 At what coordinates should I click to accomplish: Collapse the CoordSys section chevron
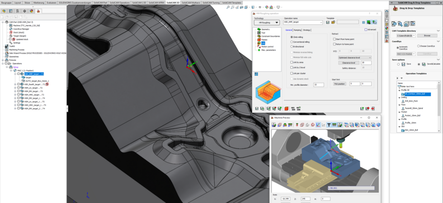tap(438, 42)
